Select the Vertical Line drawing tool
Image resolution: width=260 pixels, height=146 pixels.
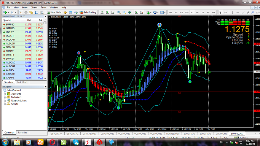tap(232, 13)
